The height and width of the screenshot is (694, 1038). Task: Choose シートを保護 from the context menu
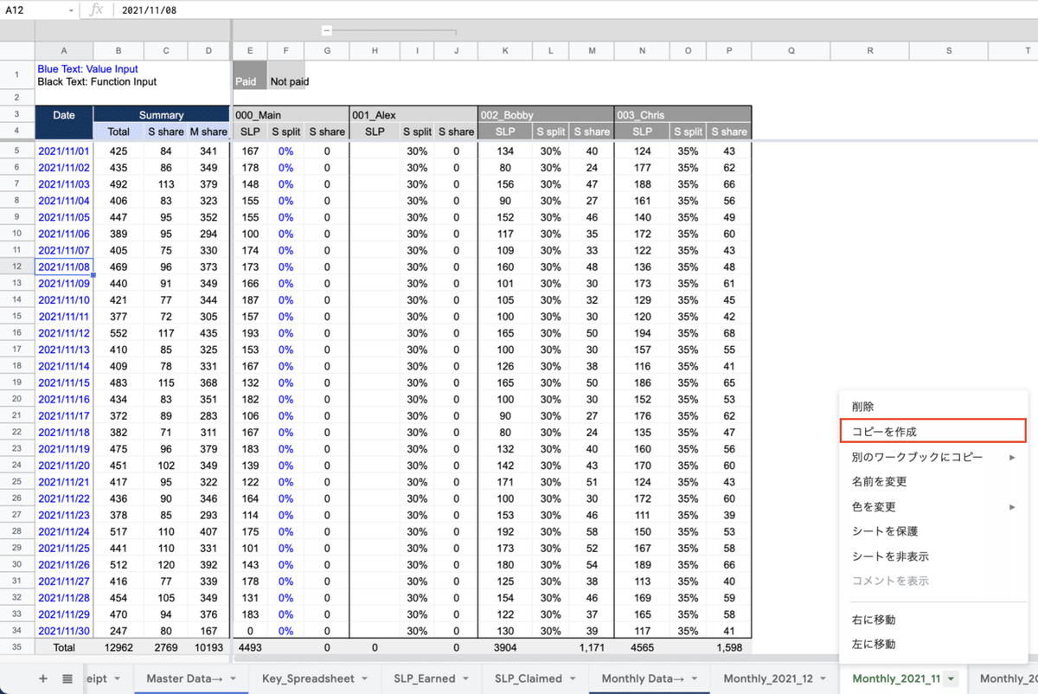tap(933, 531)
